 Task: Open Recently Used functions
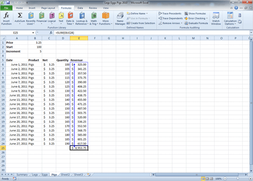[x=31, y=18]
